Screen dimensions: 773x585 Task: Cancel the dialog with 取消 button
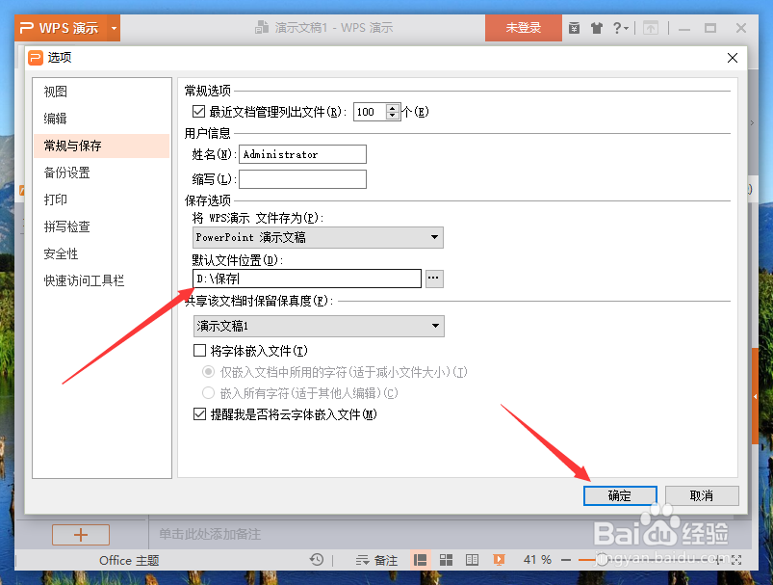pos(702,495)
